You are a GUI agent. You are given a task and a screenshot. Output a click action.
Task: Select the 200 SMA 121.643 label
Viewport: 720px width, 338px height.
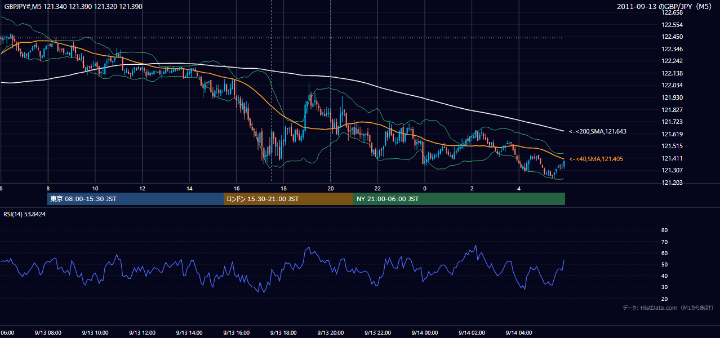pyautogui.click(x=598, y=131)
